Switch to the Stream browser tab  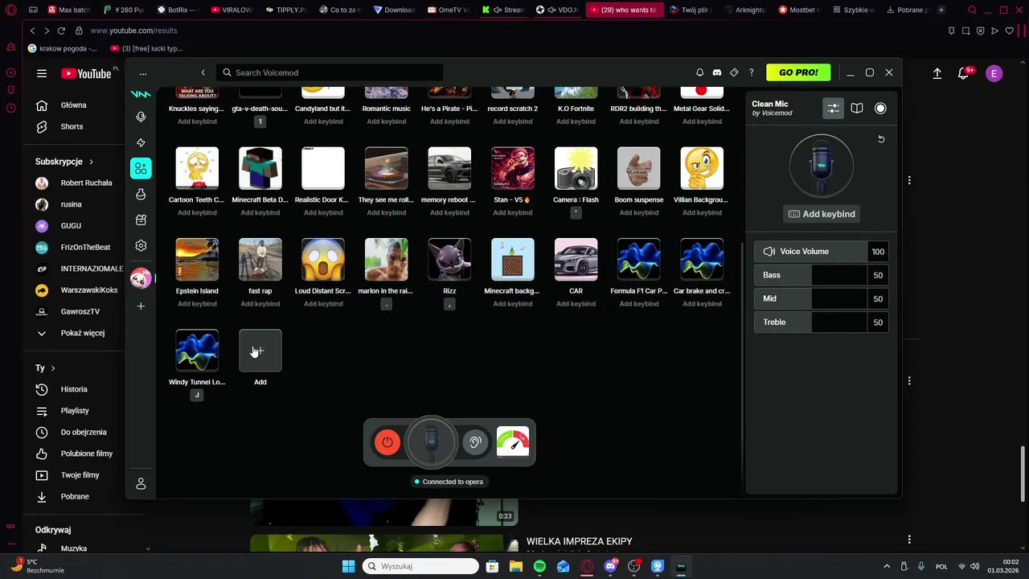(x=503, y=10)
